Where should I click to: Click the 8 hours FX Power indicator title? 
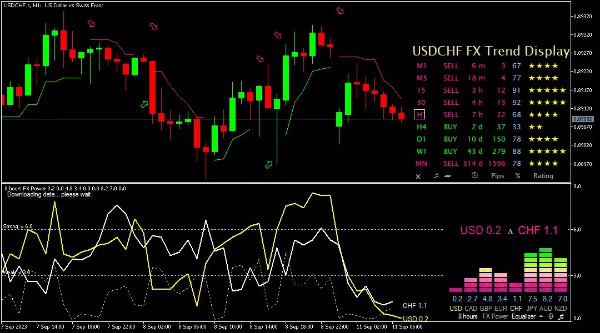point(65,189)
